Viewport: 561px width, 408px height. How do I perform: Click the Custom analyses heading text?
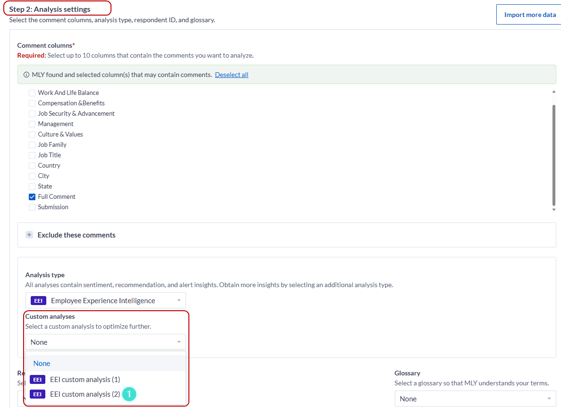pyautogui.click(x=50, y=316)
